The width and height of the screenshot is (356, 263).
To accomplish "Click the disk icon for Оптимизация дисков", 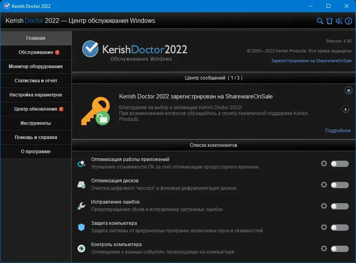I will tap(81, 184).
